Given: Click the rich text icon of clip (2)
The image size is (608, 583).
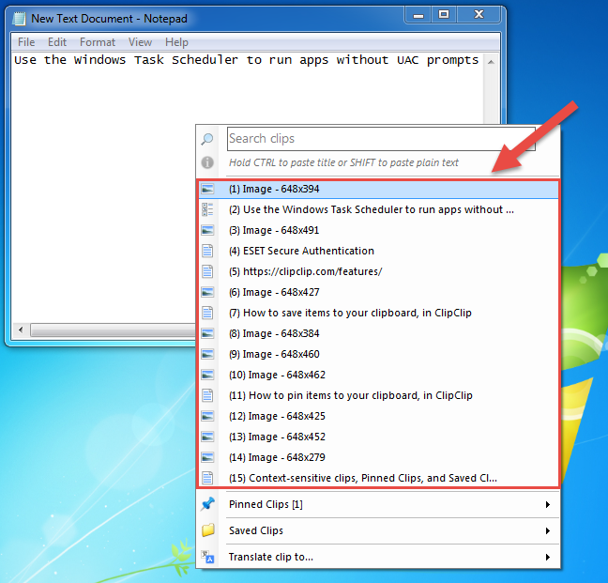Looking at the screenshot, I should tap(207, 209).
